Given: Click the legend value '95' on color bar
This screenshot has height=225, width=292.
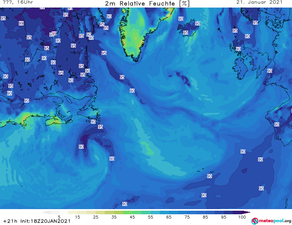Looking at the screenshot, I should 223,217.
